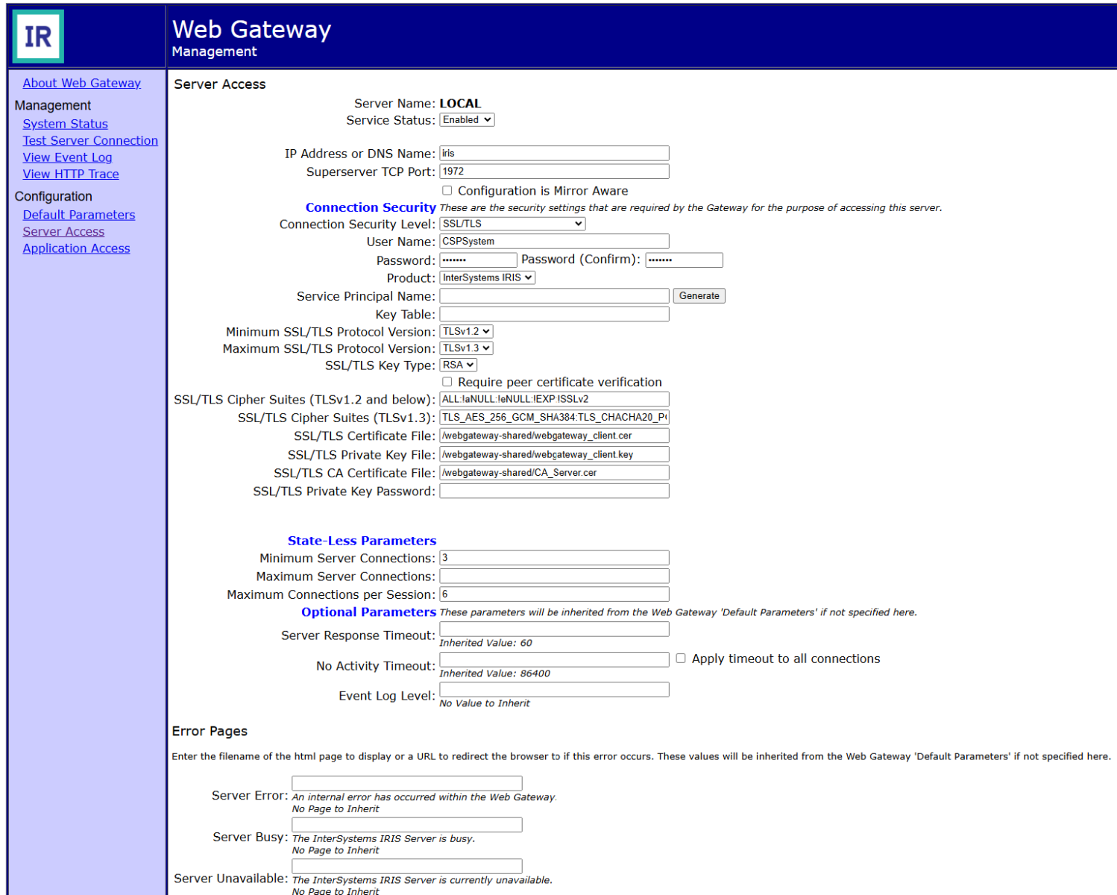Click the Superserver TCP Port field

[554, 172]
